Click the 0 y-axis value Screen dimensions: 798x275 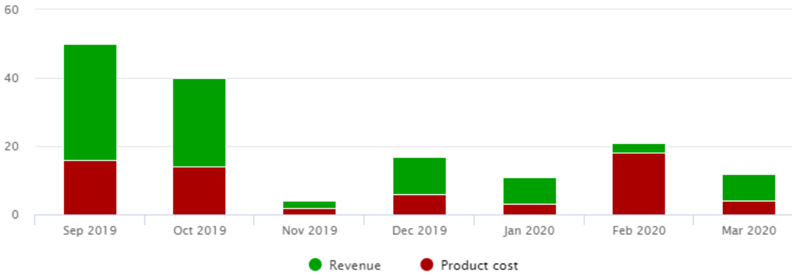point(16,215)
